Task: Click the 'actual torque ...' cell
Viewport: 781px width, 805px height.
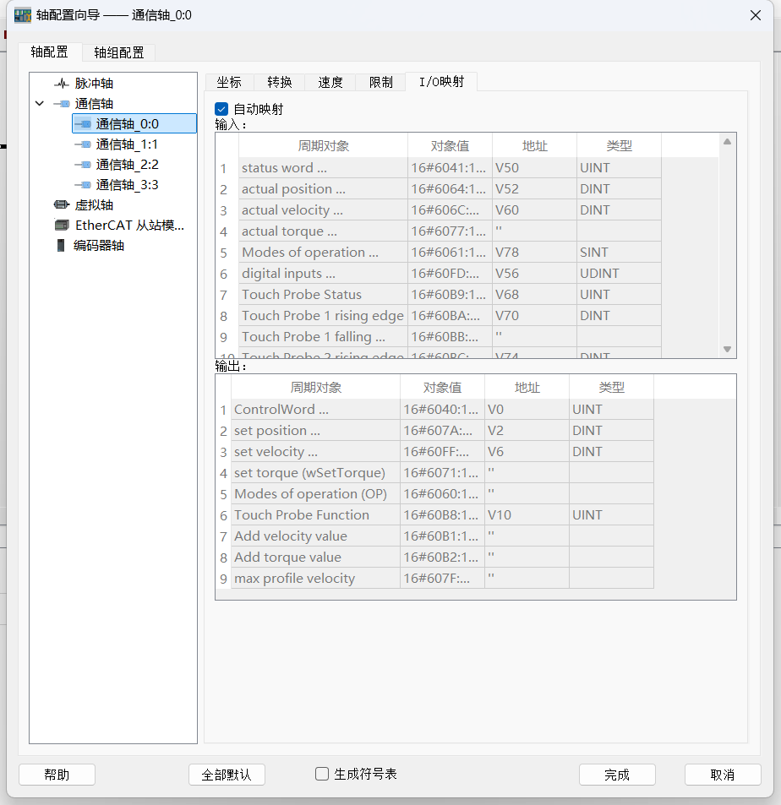Action: (323, 231)
